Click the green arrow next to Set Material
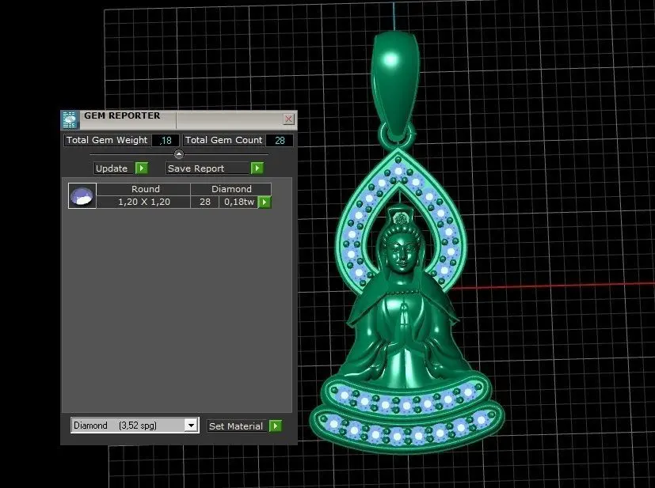655x488 pixels. click(x=276, y=426)
